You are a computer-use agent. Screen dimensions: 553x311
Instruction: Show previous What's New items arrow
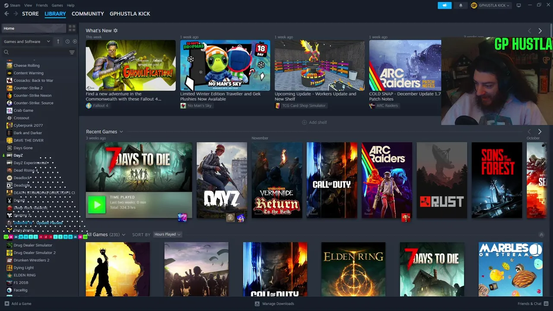point(530,31)
